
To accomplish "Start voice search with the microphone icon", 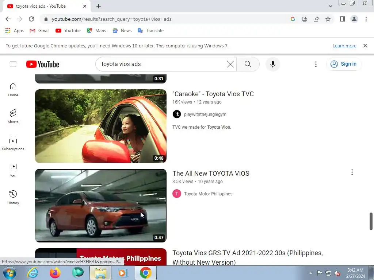I will tap(272, 64).
